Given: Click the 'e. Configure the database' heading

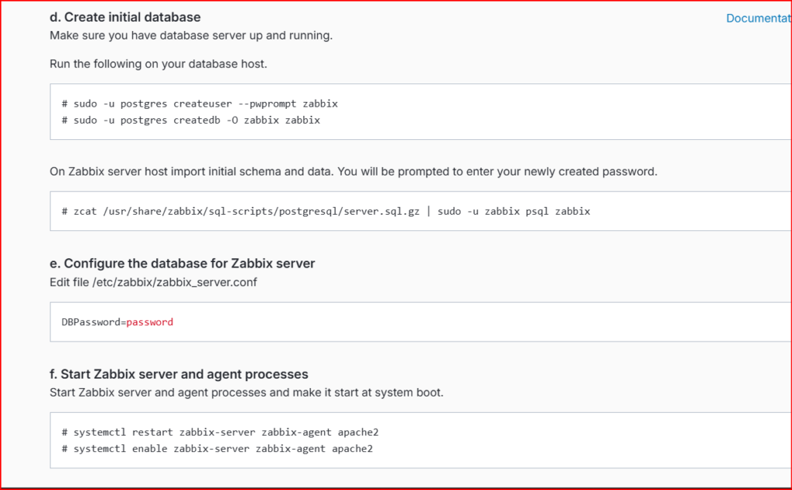Looking at the screenshot, I should pos(183,264).
